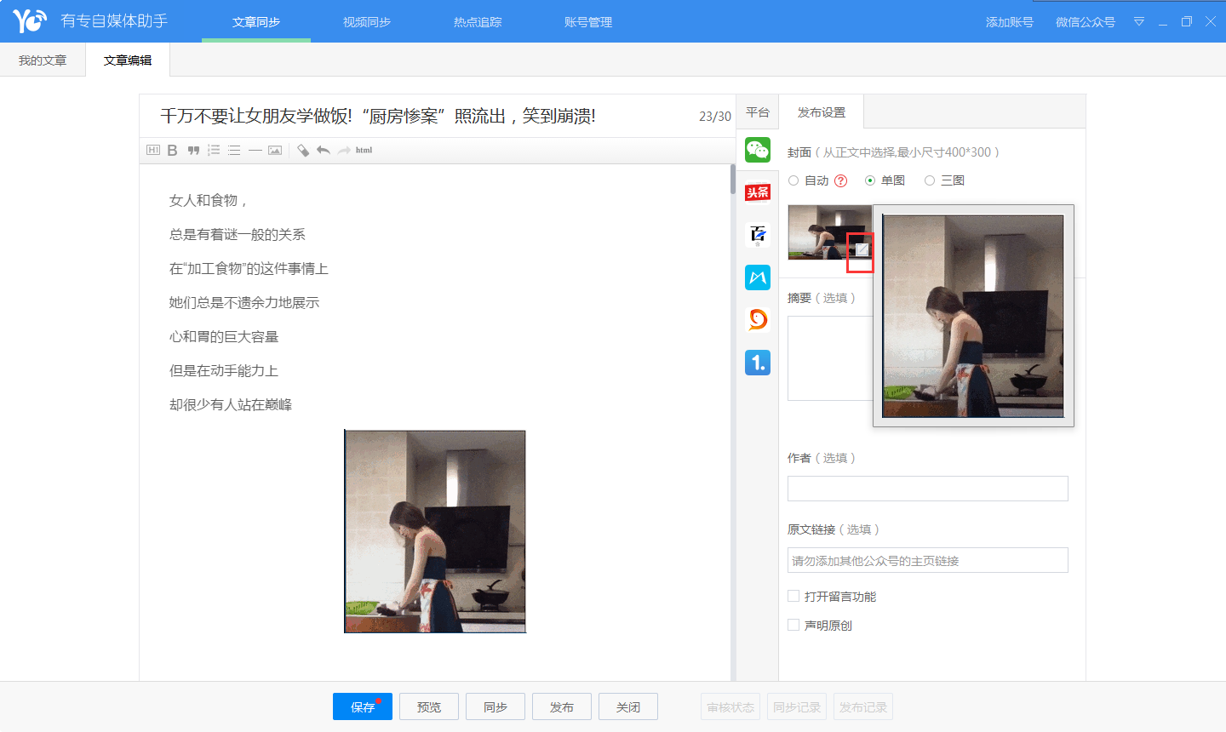Screen dimensions: 1226x732
Task: Switch to the 视频同步 top tab
Action: pos(367,22)
